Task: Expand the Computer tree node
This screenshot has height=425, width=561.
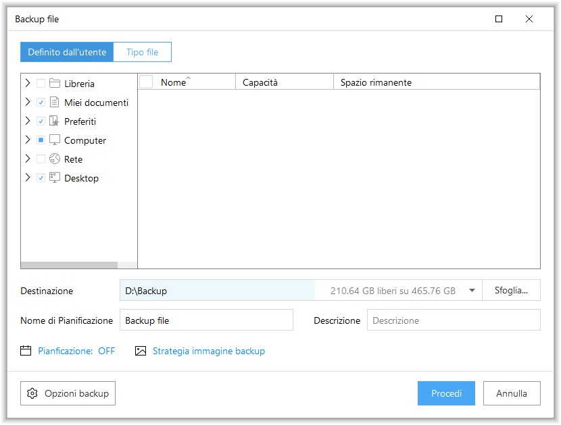Action: [28, 140]
